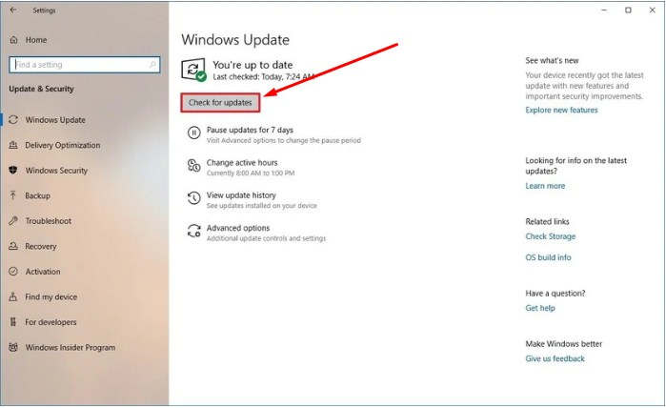666x408 pixels.
Task: Click the See what's new heading
Action: 552,60
